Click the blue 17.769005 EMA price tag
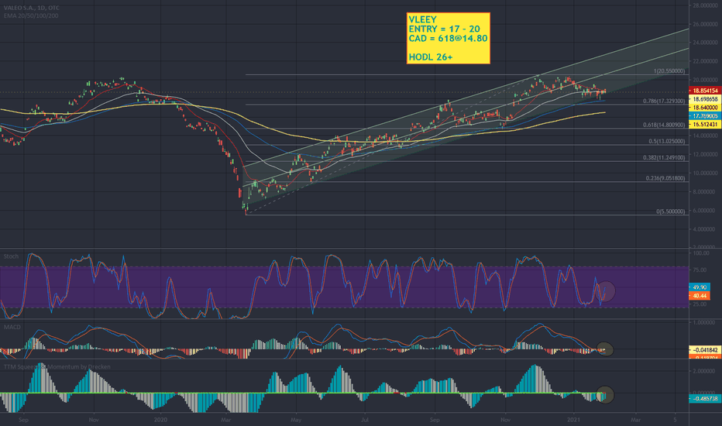Viewport: 722px width, 426px height. [x=704, y=116]
